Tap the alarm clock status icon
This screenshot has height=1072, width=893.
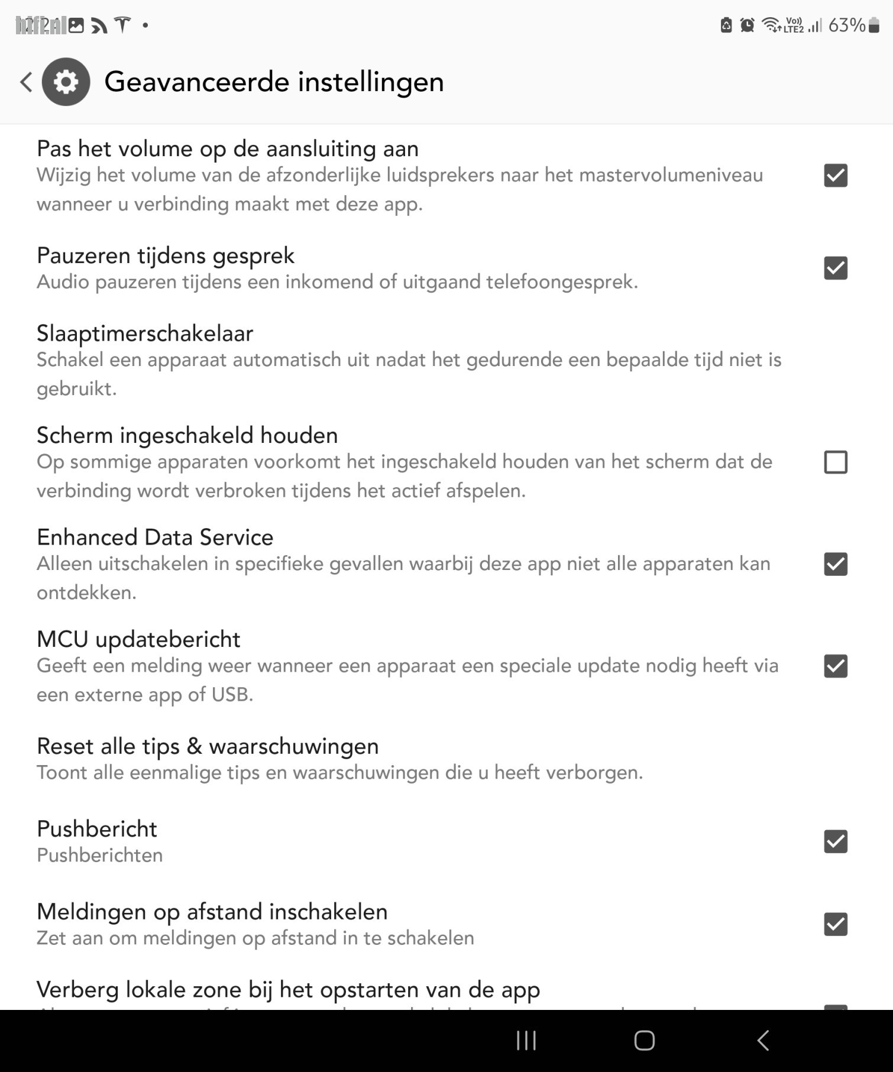(x=747, y=25)
